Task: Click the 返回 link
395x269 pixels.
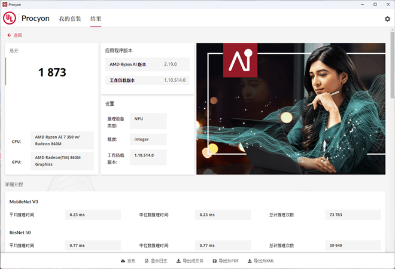Action: tap(17, 35)
